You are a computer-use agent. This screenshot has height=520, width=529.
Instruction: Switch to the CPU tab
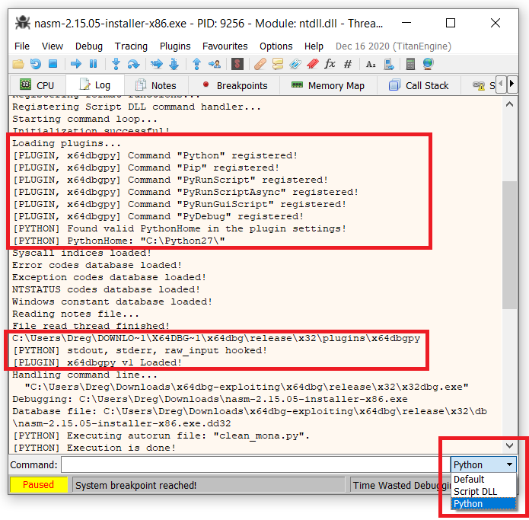tap(37, 85)
